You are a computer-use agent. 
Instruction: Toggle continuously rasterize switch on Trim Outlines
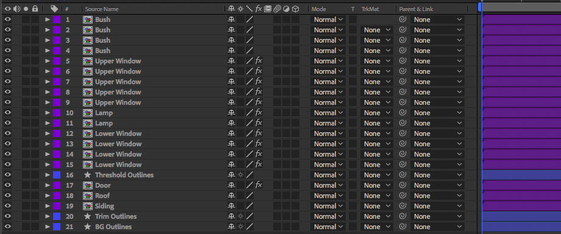coord(240,216)
